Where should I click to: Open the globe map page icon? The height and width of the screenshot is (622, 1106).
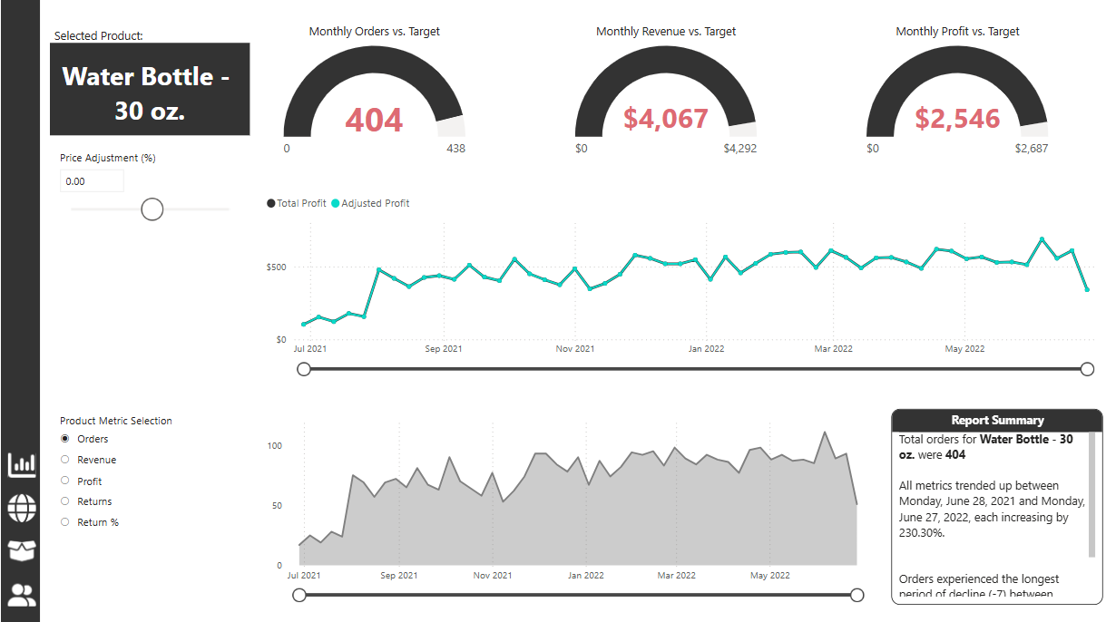point(22,508)
